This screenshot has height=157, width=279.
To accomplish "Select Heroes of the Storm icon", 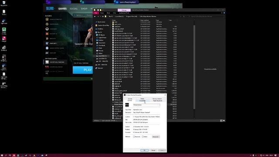I will 47,48.
